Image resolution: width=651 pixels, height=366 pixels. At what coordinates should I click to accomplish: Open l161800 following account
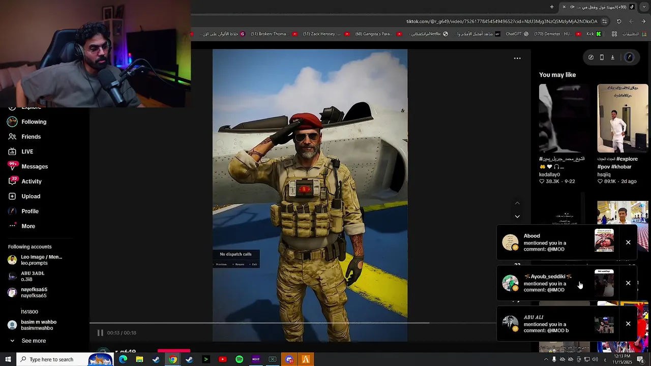pos(29,312)
